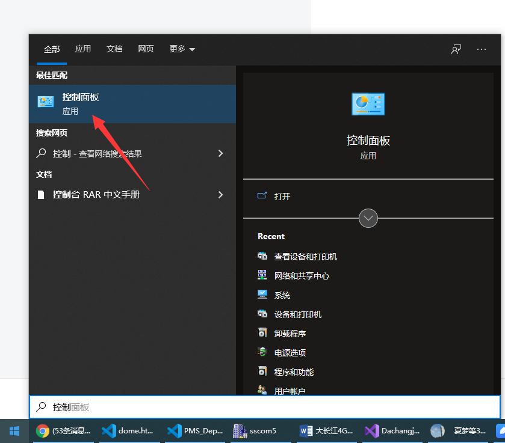Image resolution: width=505 pixels, height=443 pixels.
Task: Open recent item 系统
Action: 282,295
